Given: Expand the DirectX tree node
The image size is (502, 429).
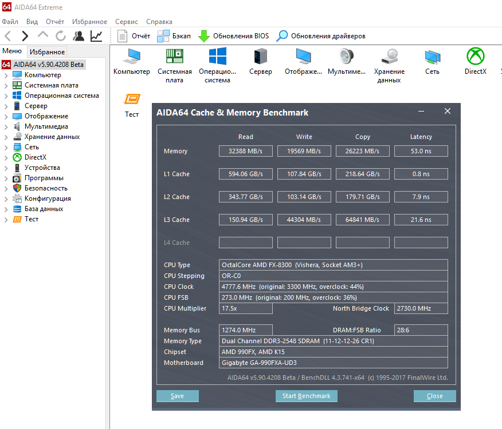Looking at the screenshot, I should click(x=6, y=158).
